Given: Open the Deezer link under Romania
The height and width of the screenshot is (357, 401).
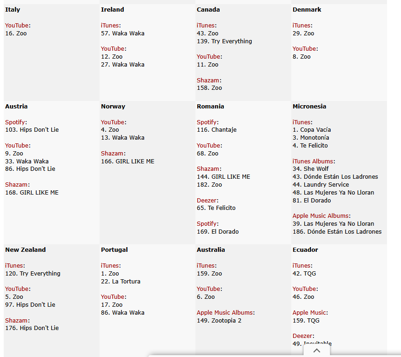Looking at the screenshot, I should pyautogui.click(x=207, y=201).
